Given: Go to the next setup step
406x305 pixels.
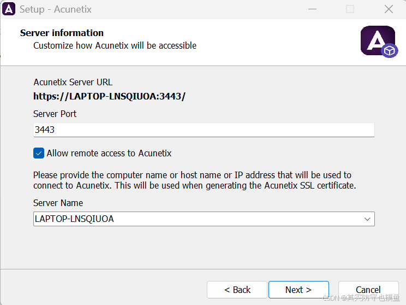Looking at the screenshot, I should [x=298, y=290].
